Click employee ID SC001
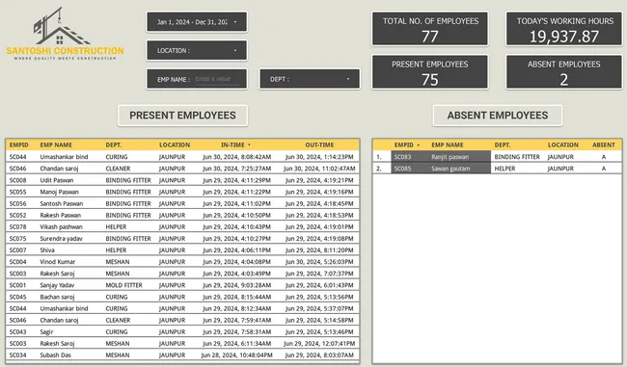Image resolution: width=627 pixels, height=367 pixels. click(17, 285)
